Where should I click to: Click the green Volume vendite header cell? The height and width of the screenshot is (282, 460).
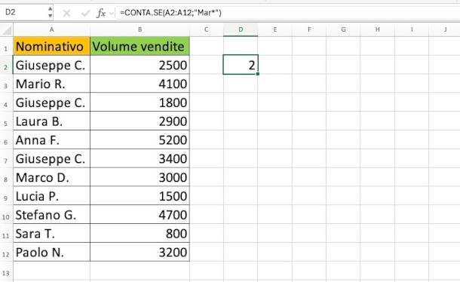point(140,46)
